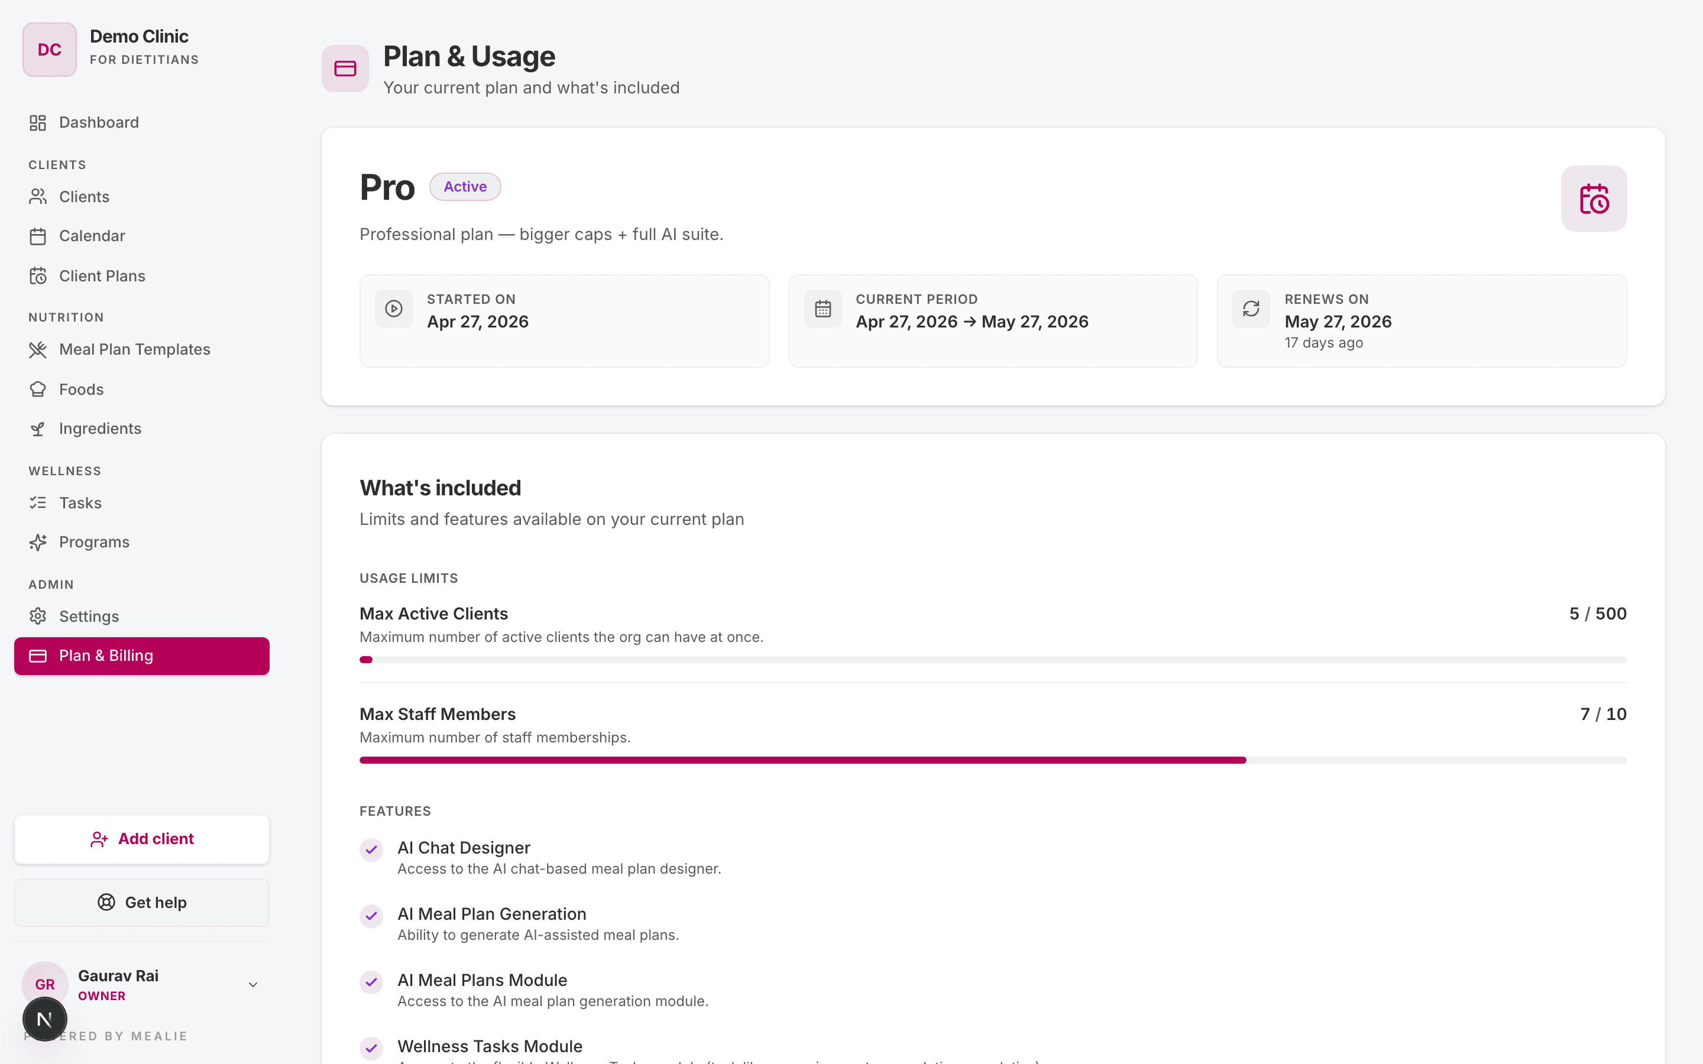
Task: Go to Clients in the sidebar
Action: point(141,197)
